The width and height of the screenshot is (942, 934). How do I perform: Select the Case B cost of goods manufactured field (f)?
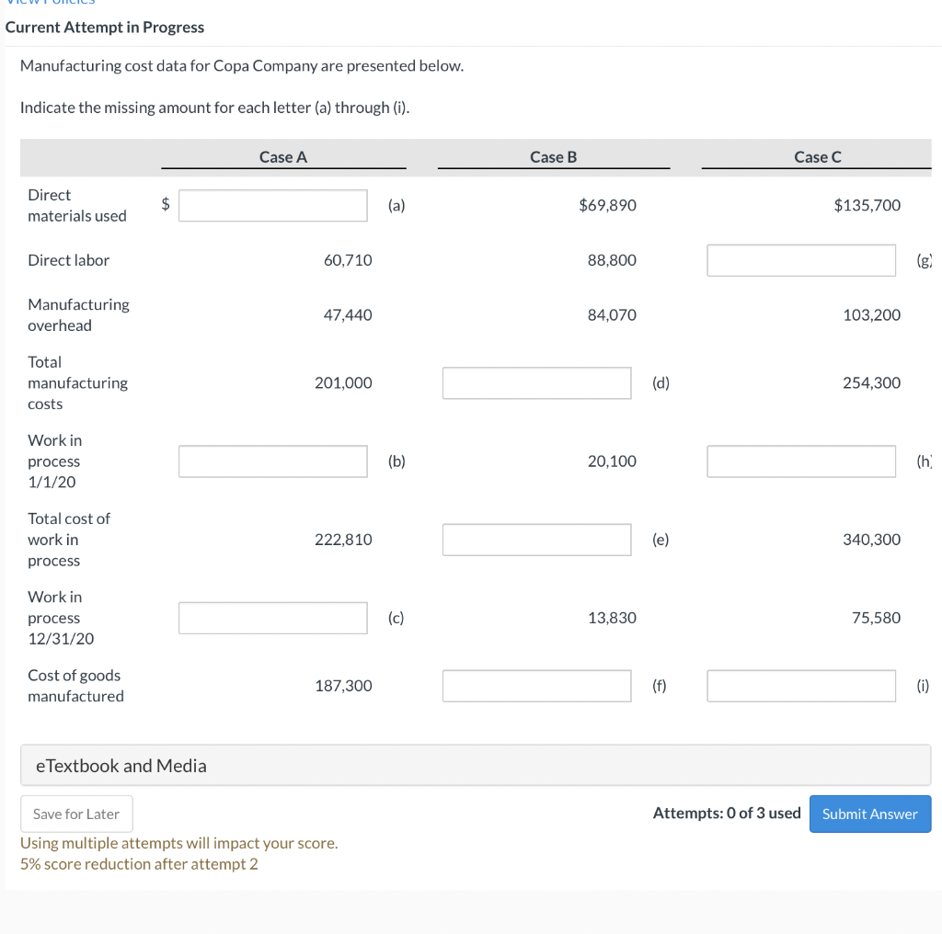tap(536, 685)
